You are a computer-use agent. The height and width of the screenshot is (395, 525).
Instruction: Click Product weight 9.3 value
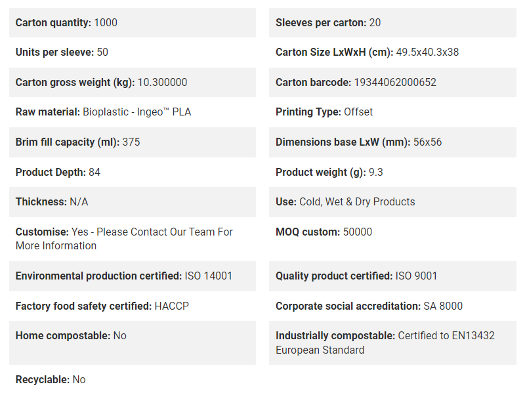375,172
